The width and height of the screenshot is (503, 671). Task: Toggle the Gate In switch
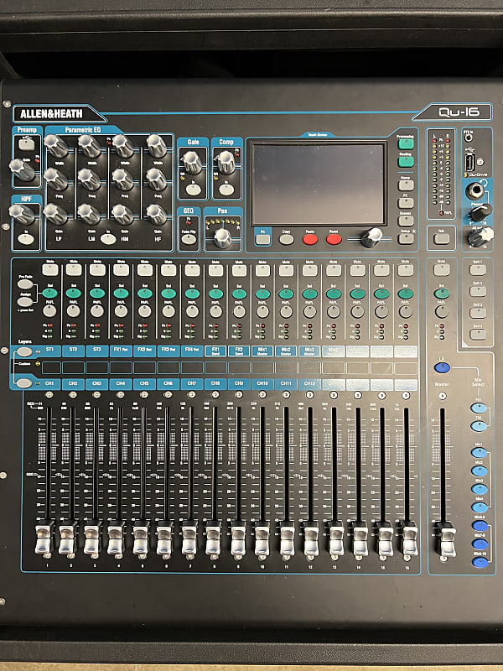[193, 190]
